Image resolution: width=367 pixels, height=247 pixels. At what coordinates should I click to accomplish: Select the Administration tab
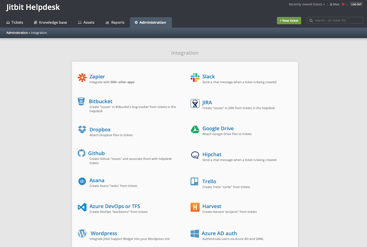click(151, 22)
